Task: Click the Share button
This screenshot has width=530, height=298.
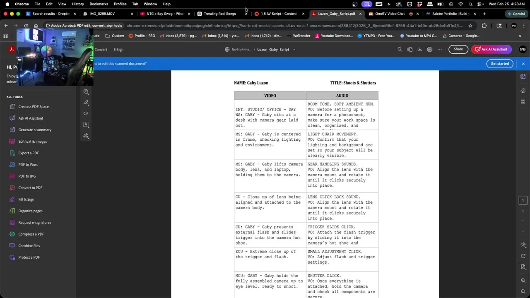Action: click(x=458, y=49)
